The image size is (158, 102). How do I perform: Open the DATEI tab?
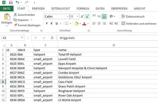pyautogui.click(x=7, y=9)
